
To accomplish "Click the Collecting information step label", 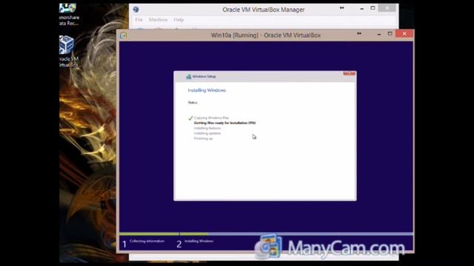I will 147,242.
